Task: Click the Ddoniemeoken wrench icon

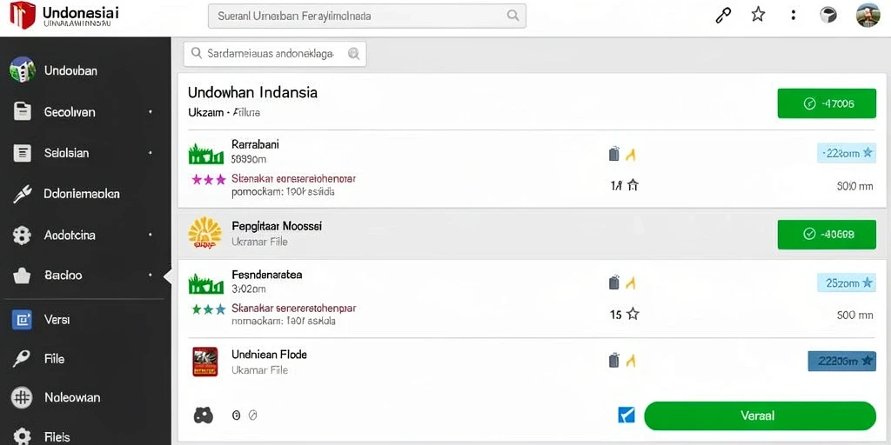Action: pyautogui.click(x=22, y=194)
